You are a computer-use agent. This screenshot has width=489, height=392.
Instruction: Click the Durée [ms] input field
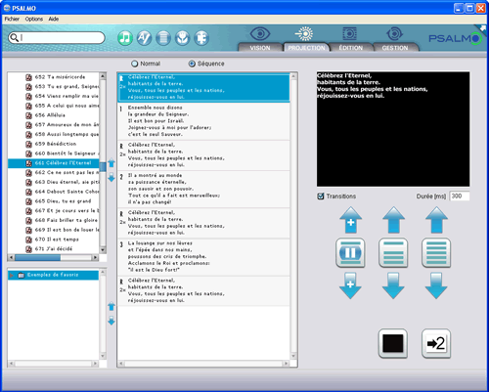click(460, 196)
